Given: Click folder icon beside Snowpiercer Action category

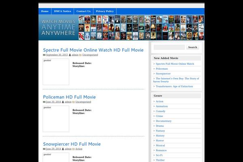Looking at the screenshot, I should [73, 149].
